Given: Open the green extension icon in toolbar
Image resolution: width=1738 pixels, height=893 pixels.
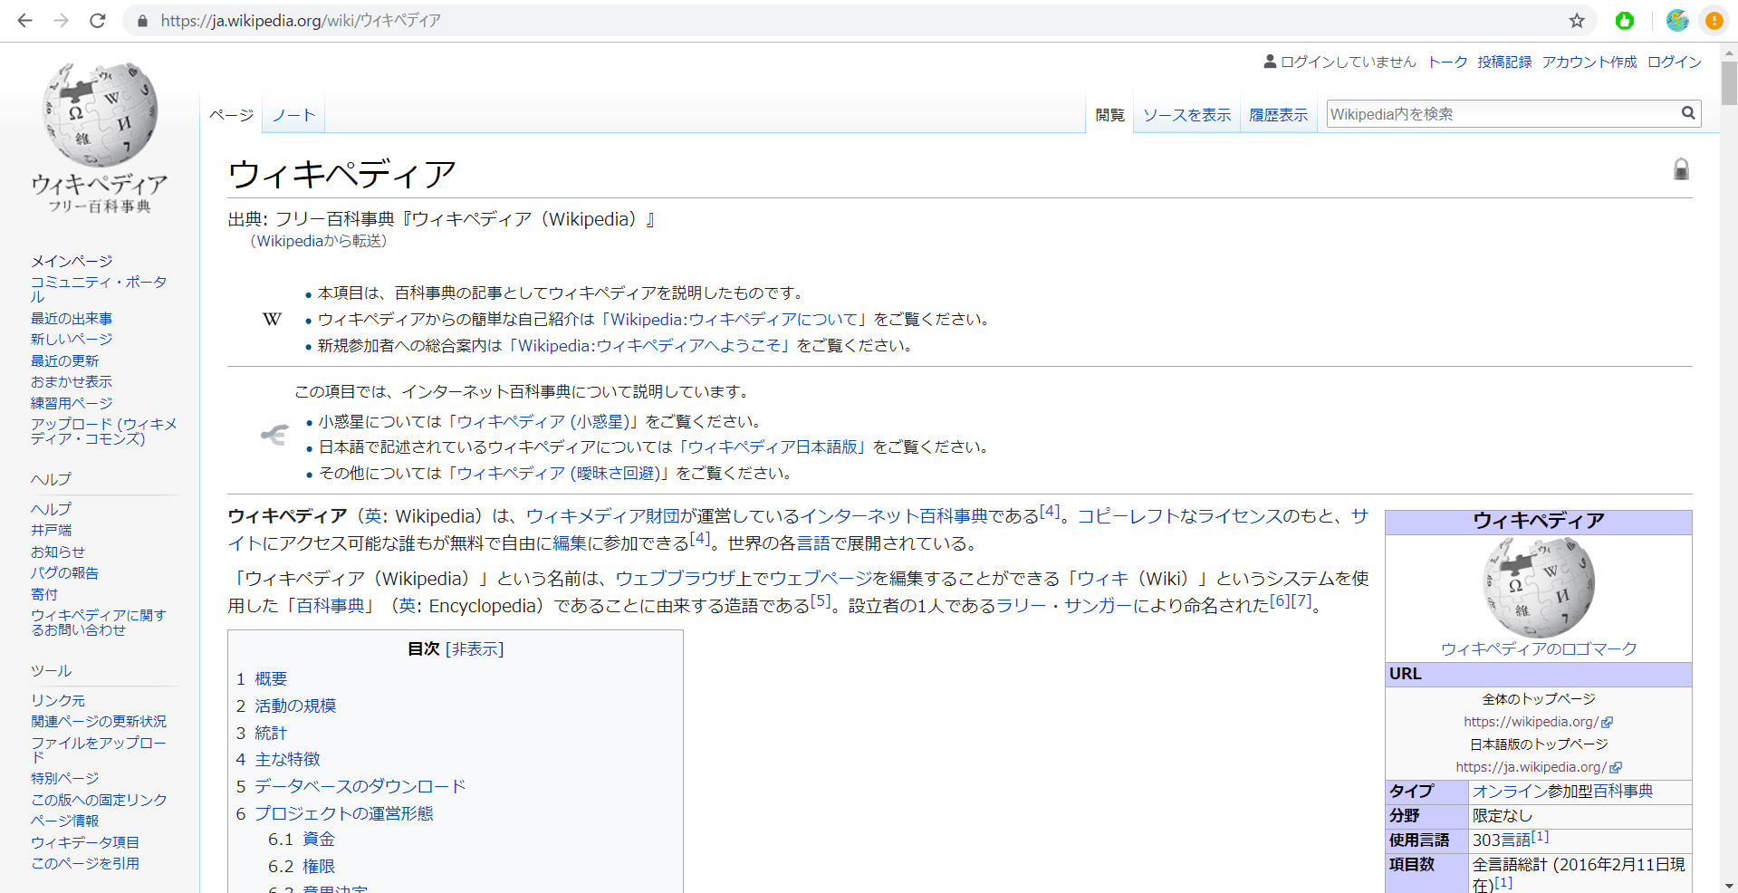Looking at the screenshot, I should click(x=1625, y=20).
